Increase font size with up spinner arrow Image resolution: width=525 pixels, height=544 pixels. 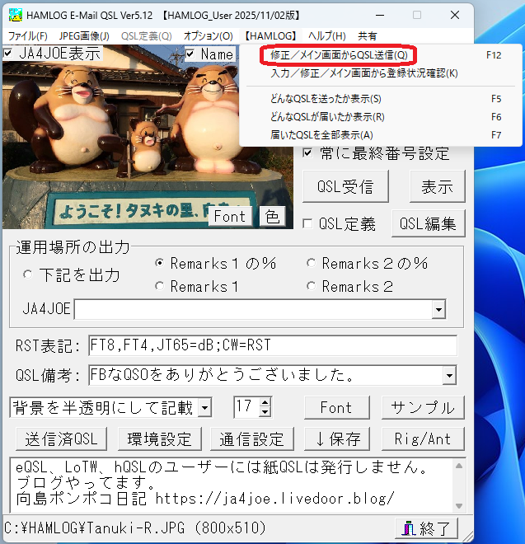(265, 402)
